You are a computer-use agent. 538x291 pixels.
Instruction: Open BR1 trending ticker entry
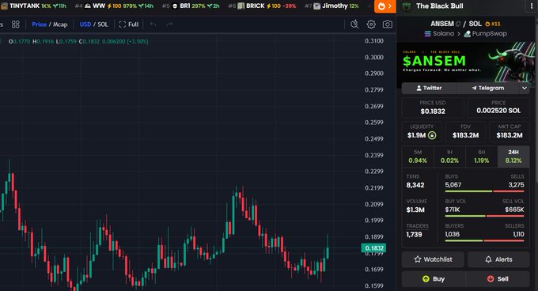191,6
